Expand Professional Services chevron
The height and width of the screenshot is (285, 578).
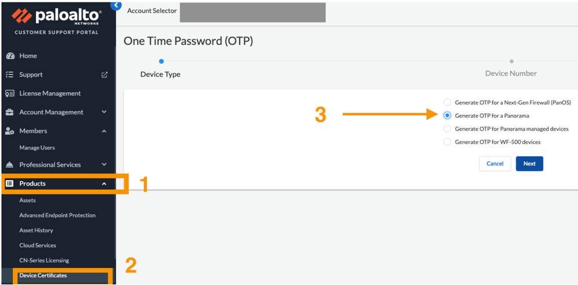tap(104, 165)
